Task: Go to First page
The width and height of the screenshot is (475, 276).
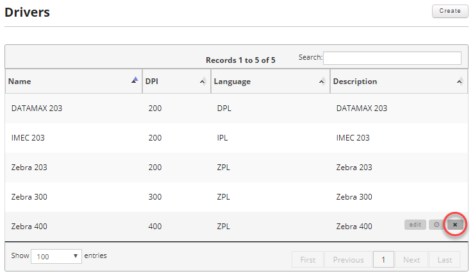Action: pyautogui.click(x=308, y=259)
